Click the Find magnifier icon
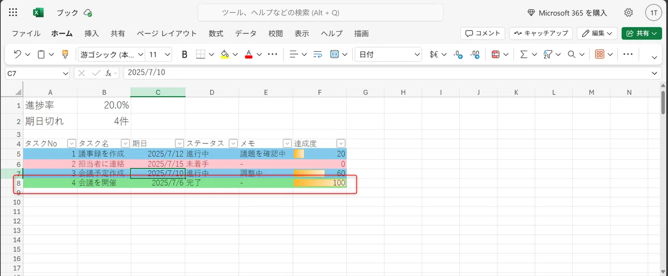Image resolution: width=668 pixels, height=276 pixels. (571, 55)
